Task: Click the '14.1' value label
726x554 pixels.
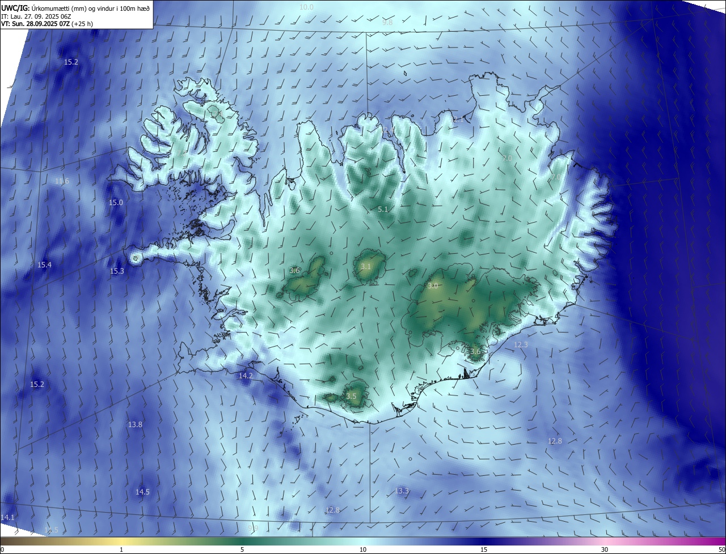Action: 7,517
